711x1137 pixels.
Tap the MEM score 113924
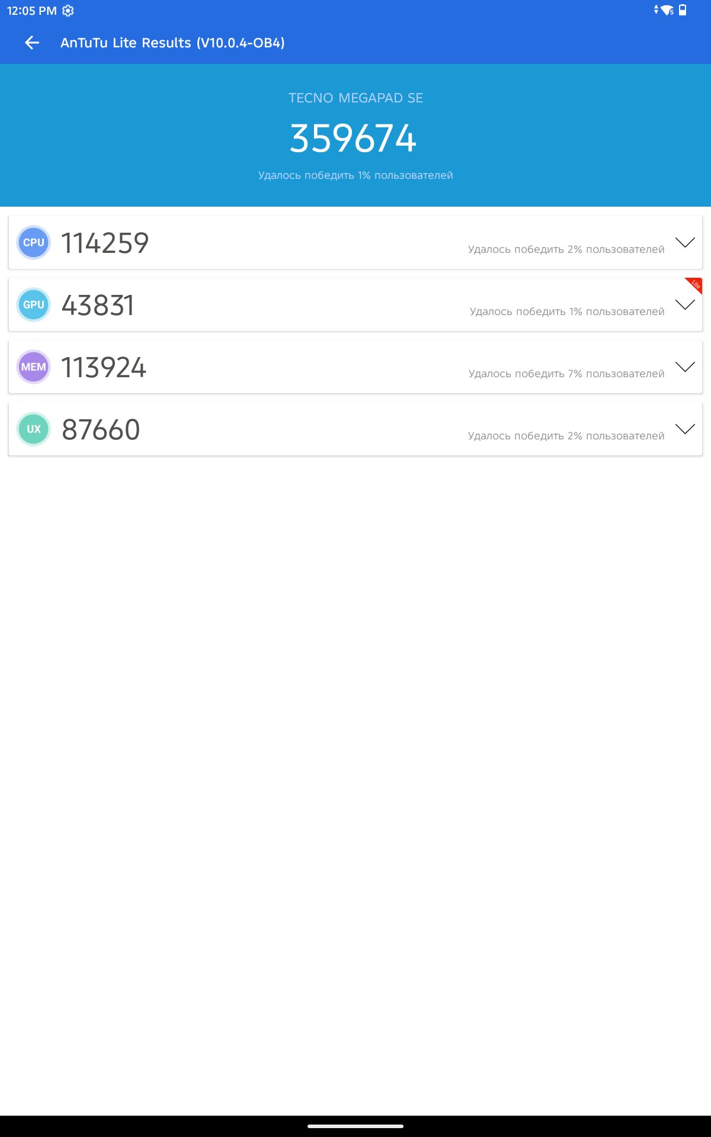point(104,368)
